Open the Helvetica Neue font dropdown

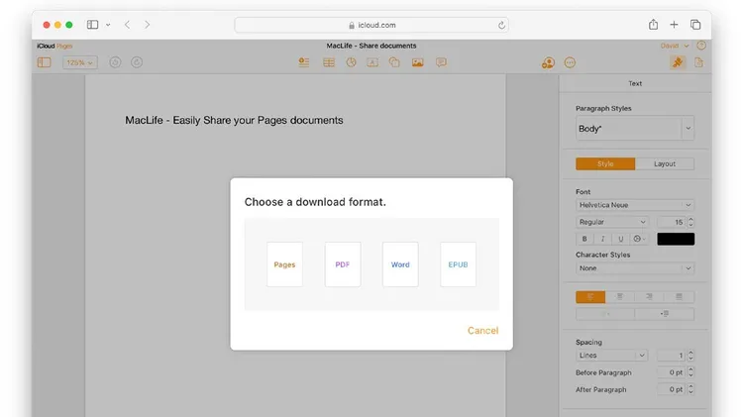(x=635, y=205)
